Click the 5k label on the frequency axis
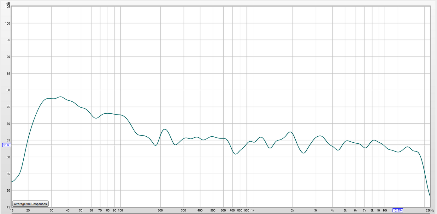 point(345,210)
